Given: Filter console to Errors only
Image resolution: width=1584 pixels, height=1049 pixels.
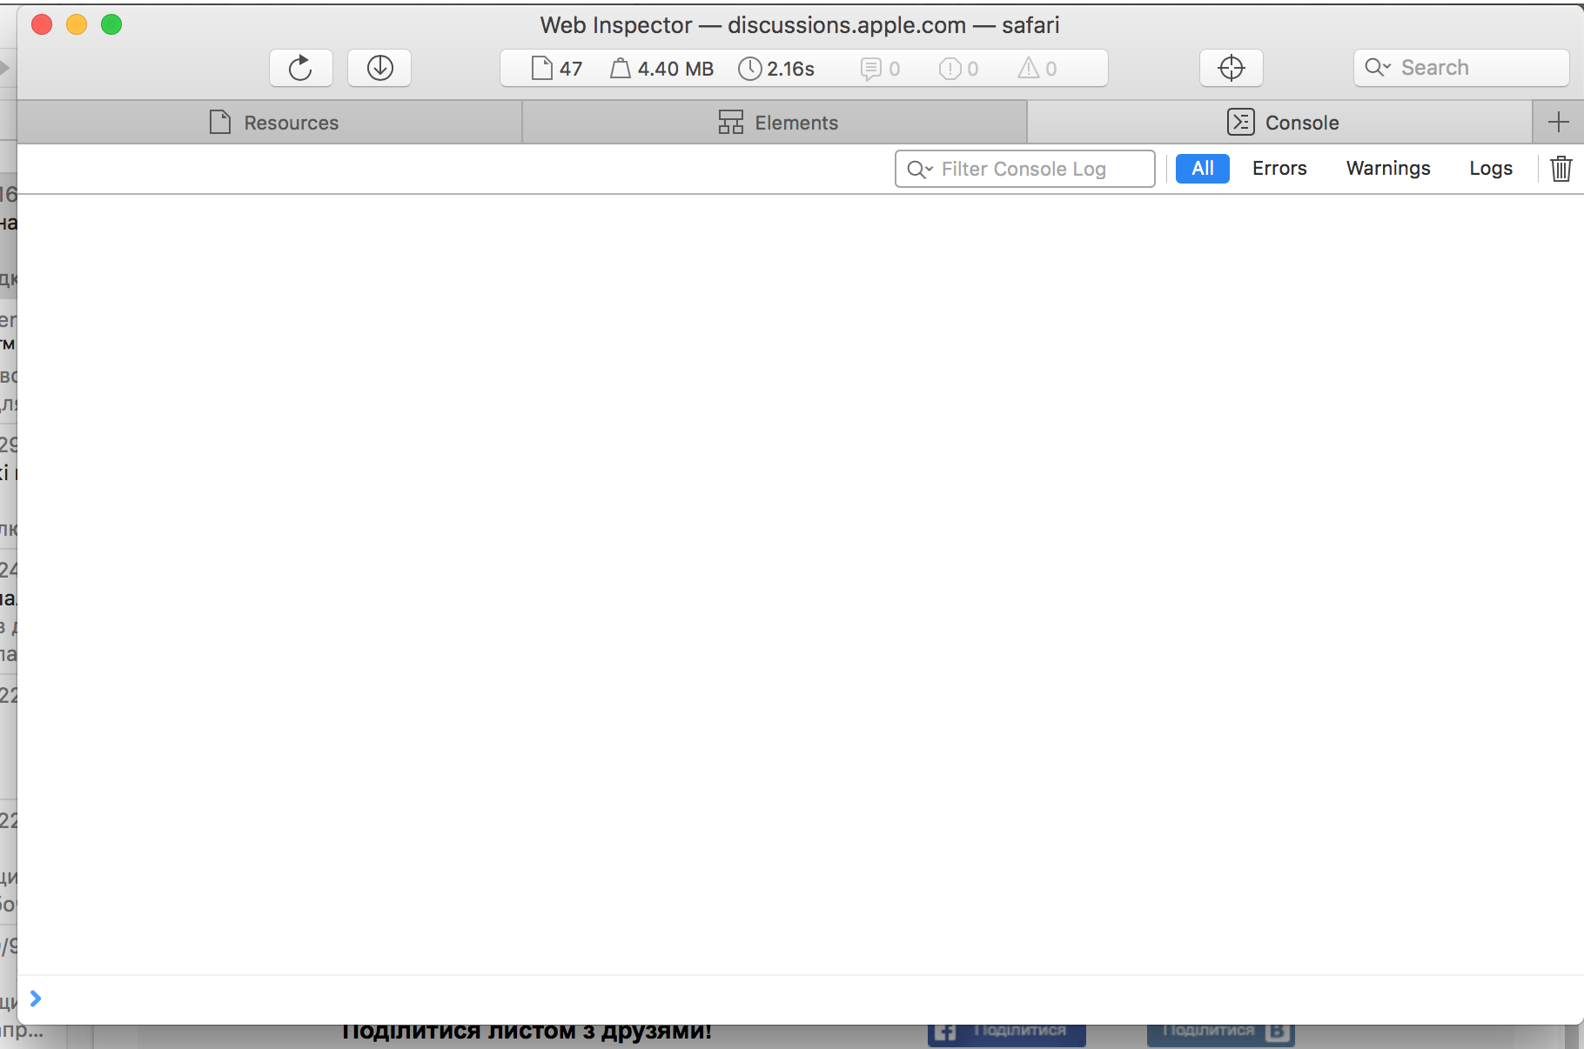Looking at the screenshot, I should coord(1279,169).
